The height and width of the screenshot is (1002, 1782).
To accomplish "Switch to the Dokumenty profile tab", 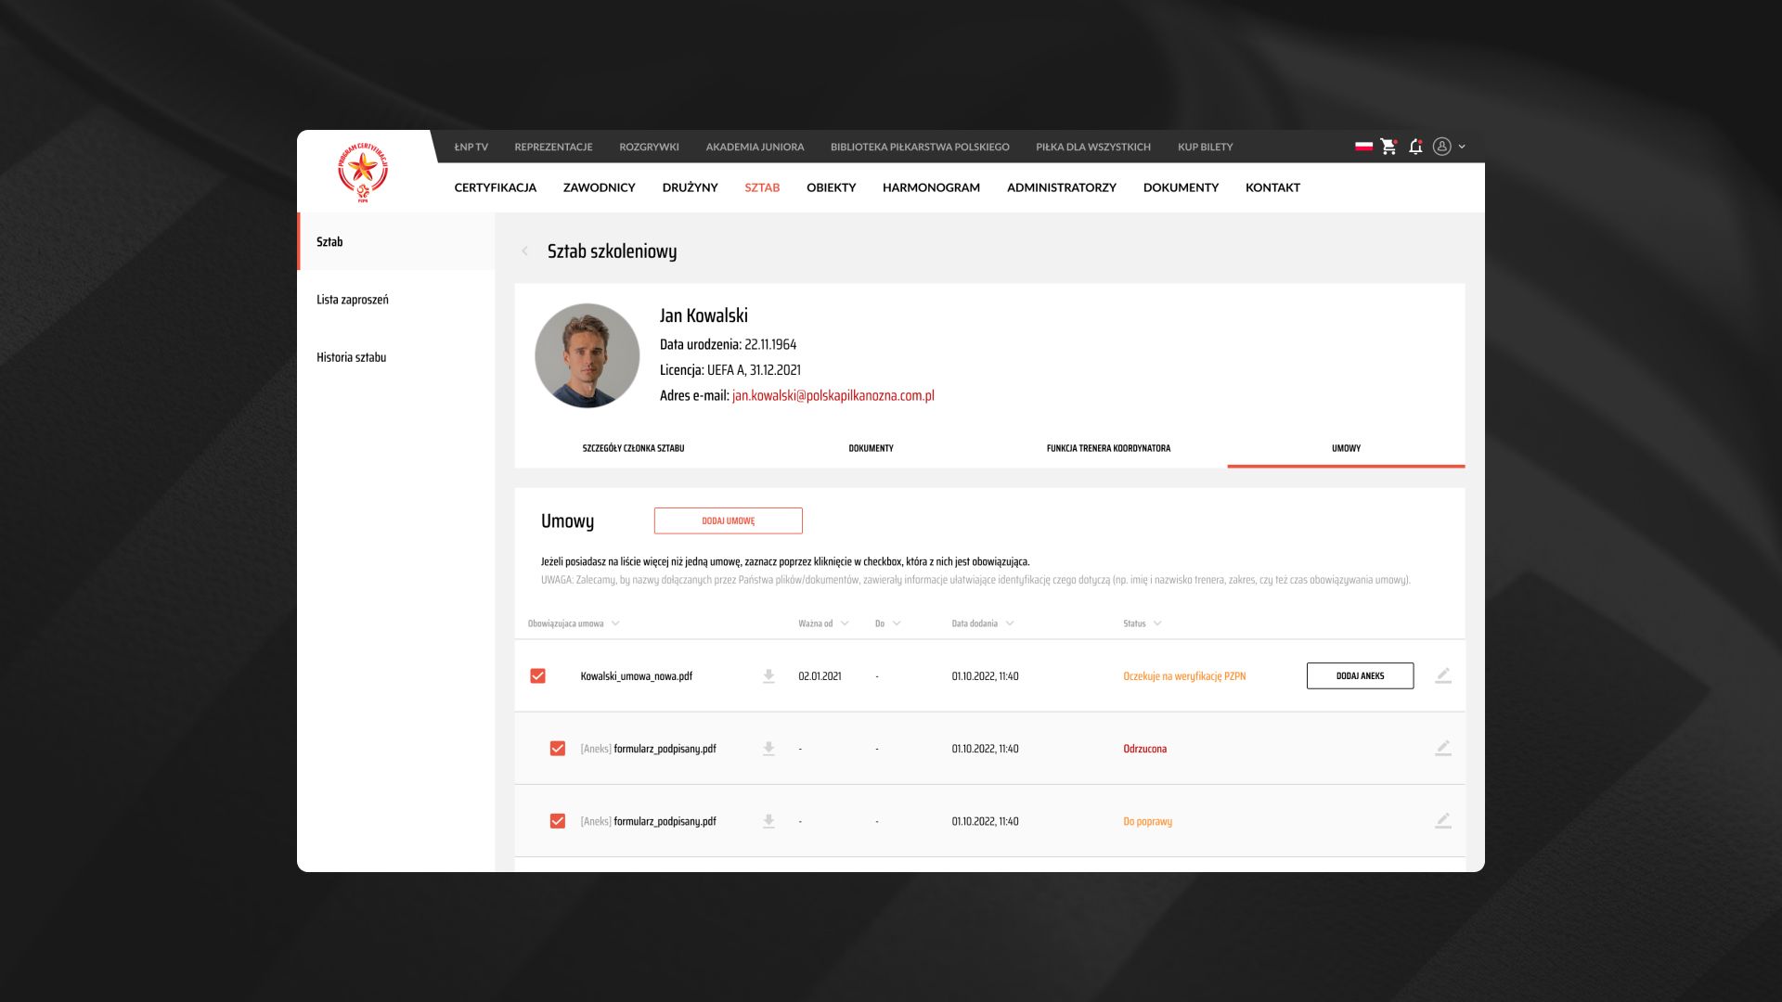I will (871, 448).
